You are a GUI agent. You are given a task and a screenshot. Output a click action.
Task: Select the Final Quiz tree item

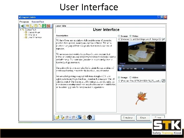pyautogui.click(x=32, y=35)
